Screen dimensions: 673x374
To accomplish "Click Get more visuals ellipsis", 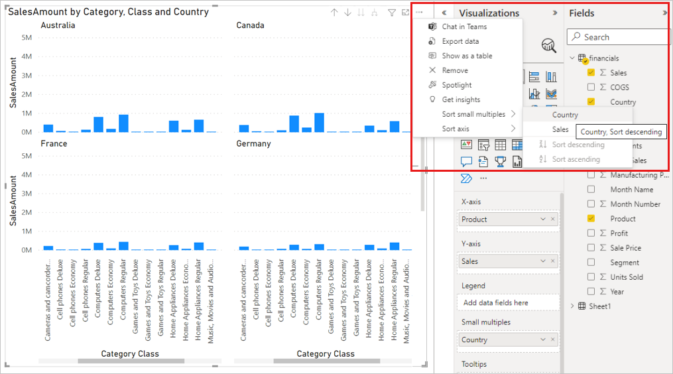I will (484, 178).
